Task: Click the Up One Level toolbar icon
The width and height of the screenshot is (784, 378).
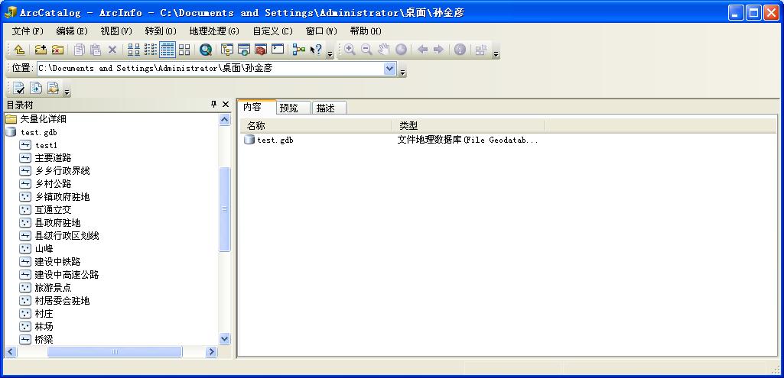Action: [19, 50]
